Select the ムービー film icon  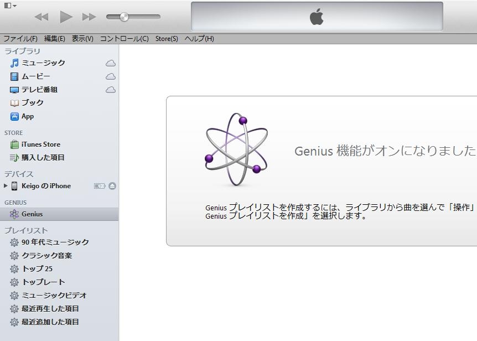coord(14,76)
